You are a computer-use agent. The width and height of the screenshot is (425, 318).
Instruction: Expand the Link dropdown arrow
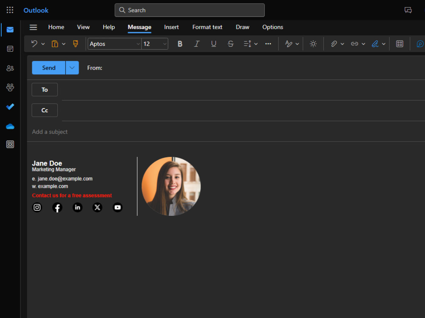coord(363,44)
